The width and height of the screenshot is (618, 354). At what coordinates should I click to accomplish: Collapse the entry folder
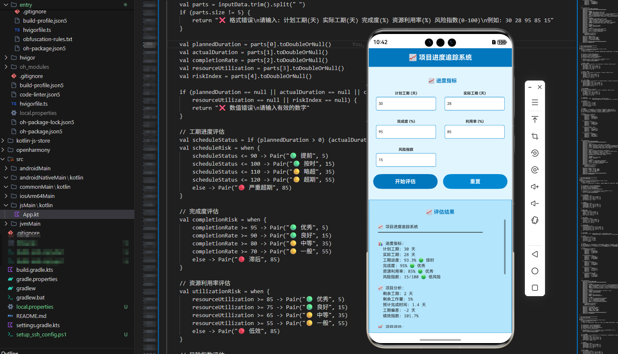[x=6, y=5]
